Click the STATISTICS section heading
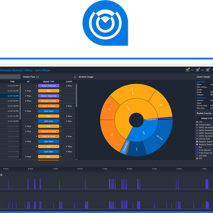 (x=202, y=98)
